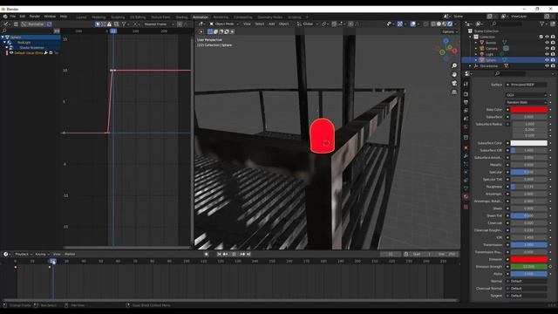558x314 pixels.
Task: Open Nearest Frame pivot dropdown
Action: 159,24
